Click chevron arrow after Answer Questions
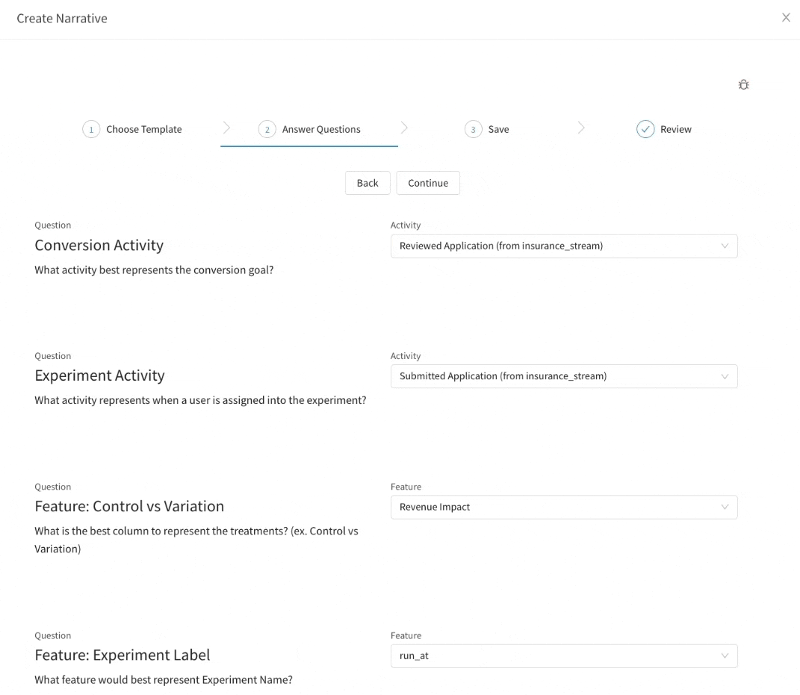This screenshot has height=695, width=800. pos(404,128)
